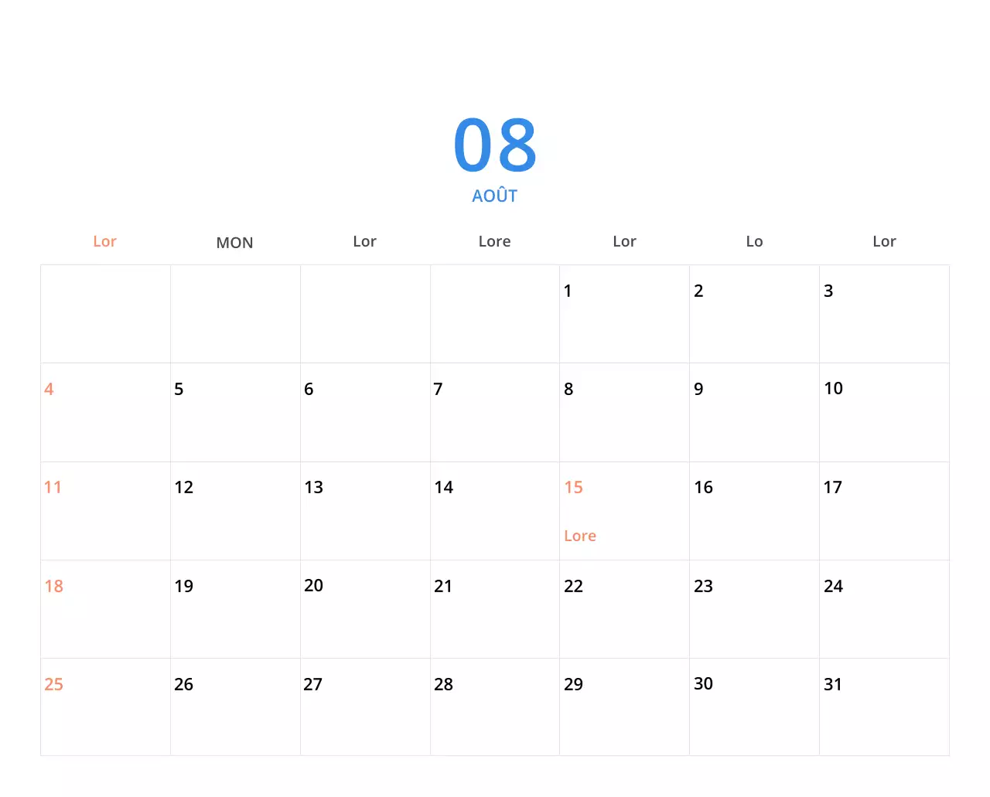990x797 pixels.
Task: Click the date cell for August 1
Action: point(623,313)
